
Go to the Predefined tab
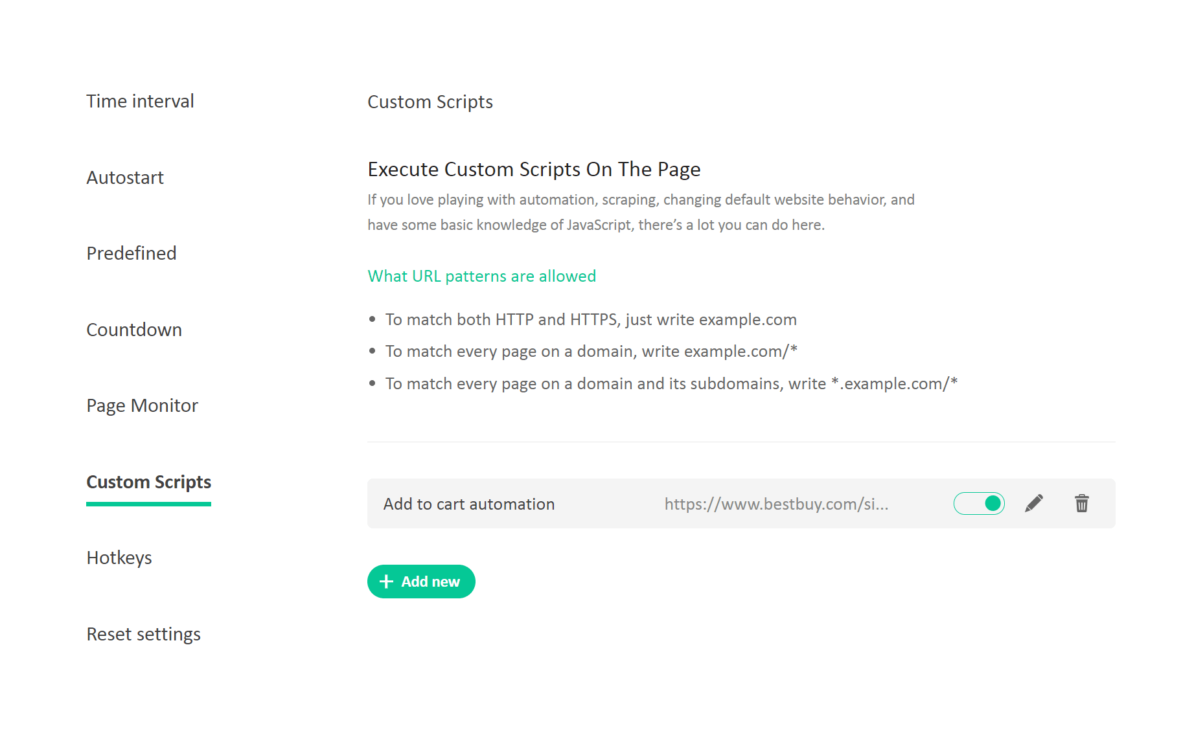132,253
